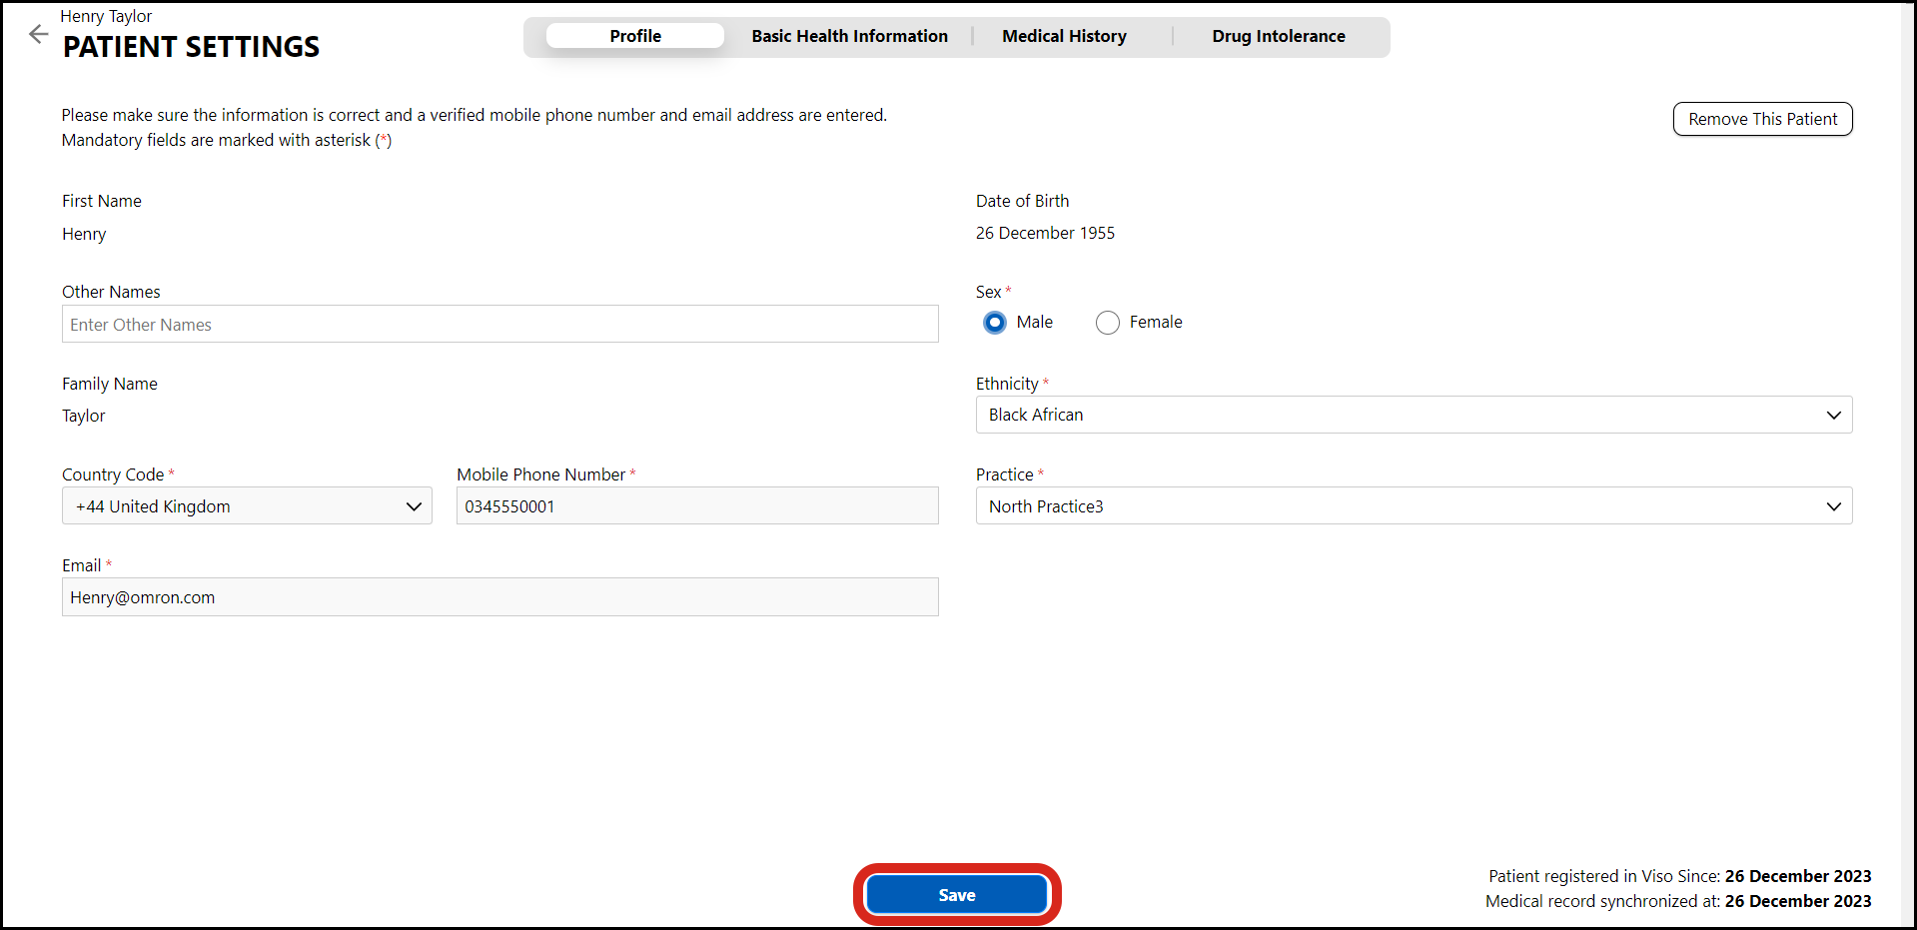The height and width of the screenshot is (930, 1917).
Task: Select the Male radio button
Action: pyautogui.click(x=994, y=323)
